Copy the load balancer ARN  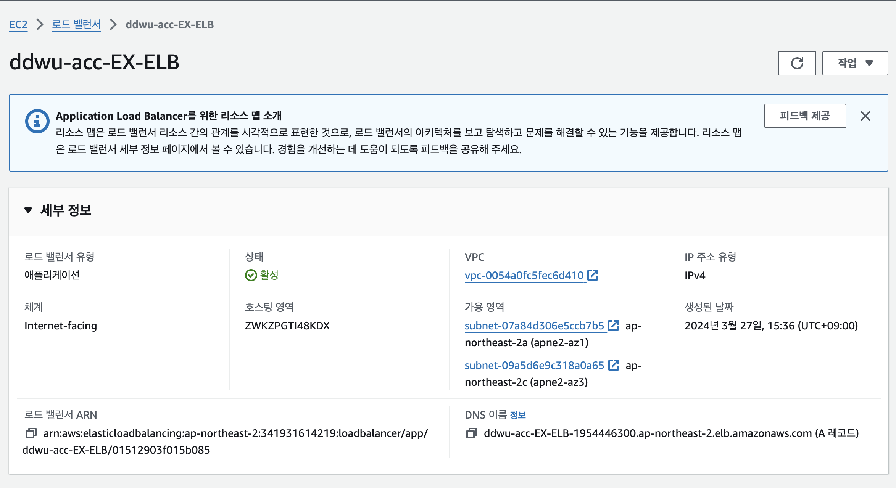coord(31,433)
